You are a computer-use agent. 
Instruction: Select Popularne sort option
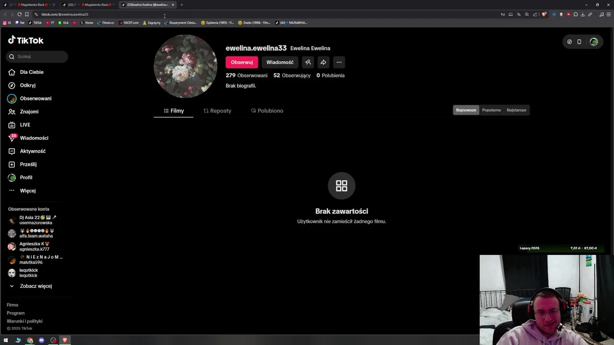click(x=491, y=110)
